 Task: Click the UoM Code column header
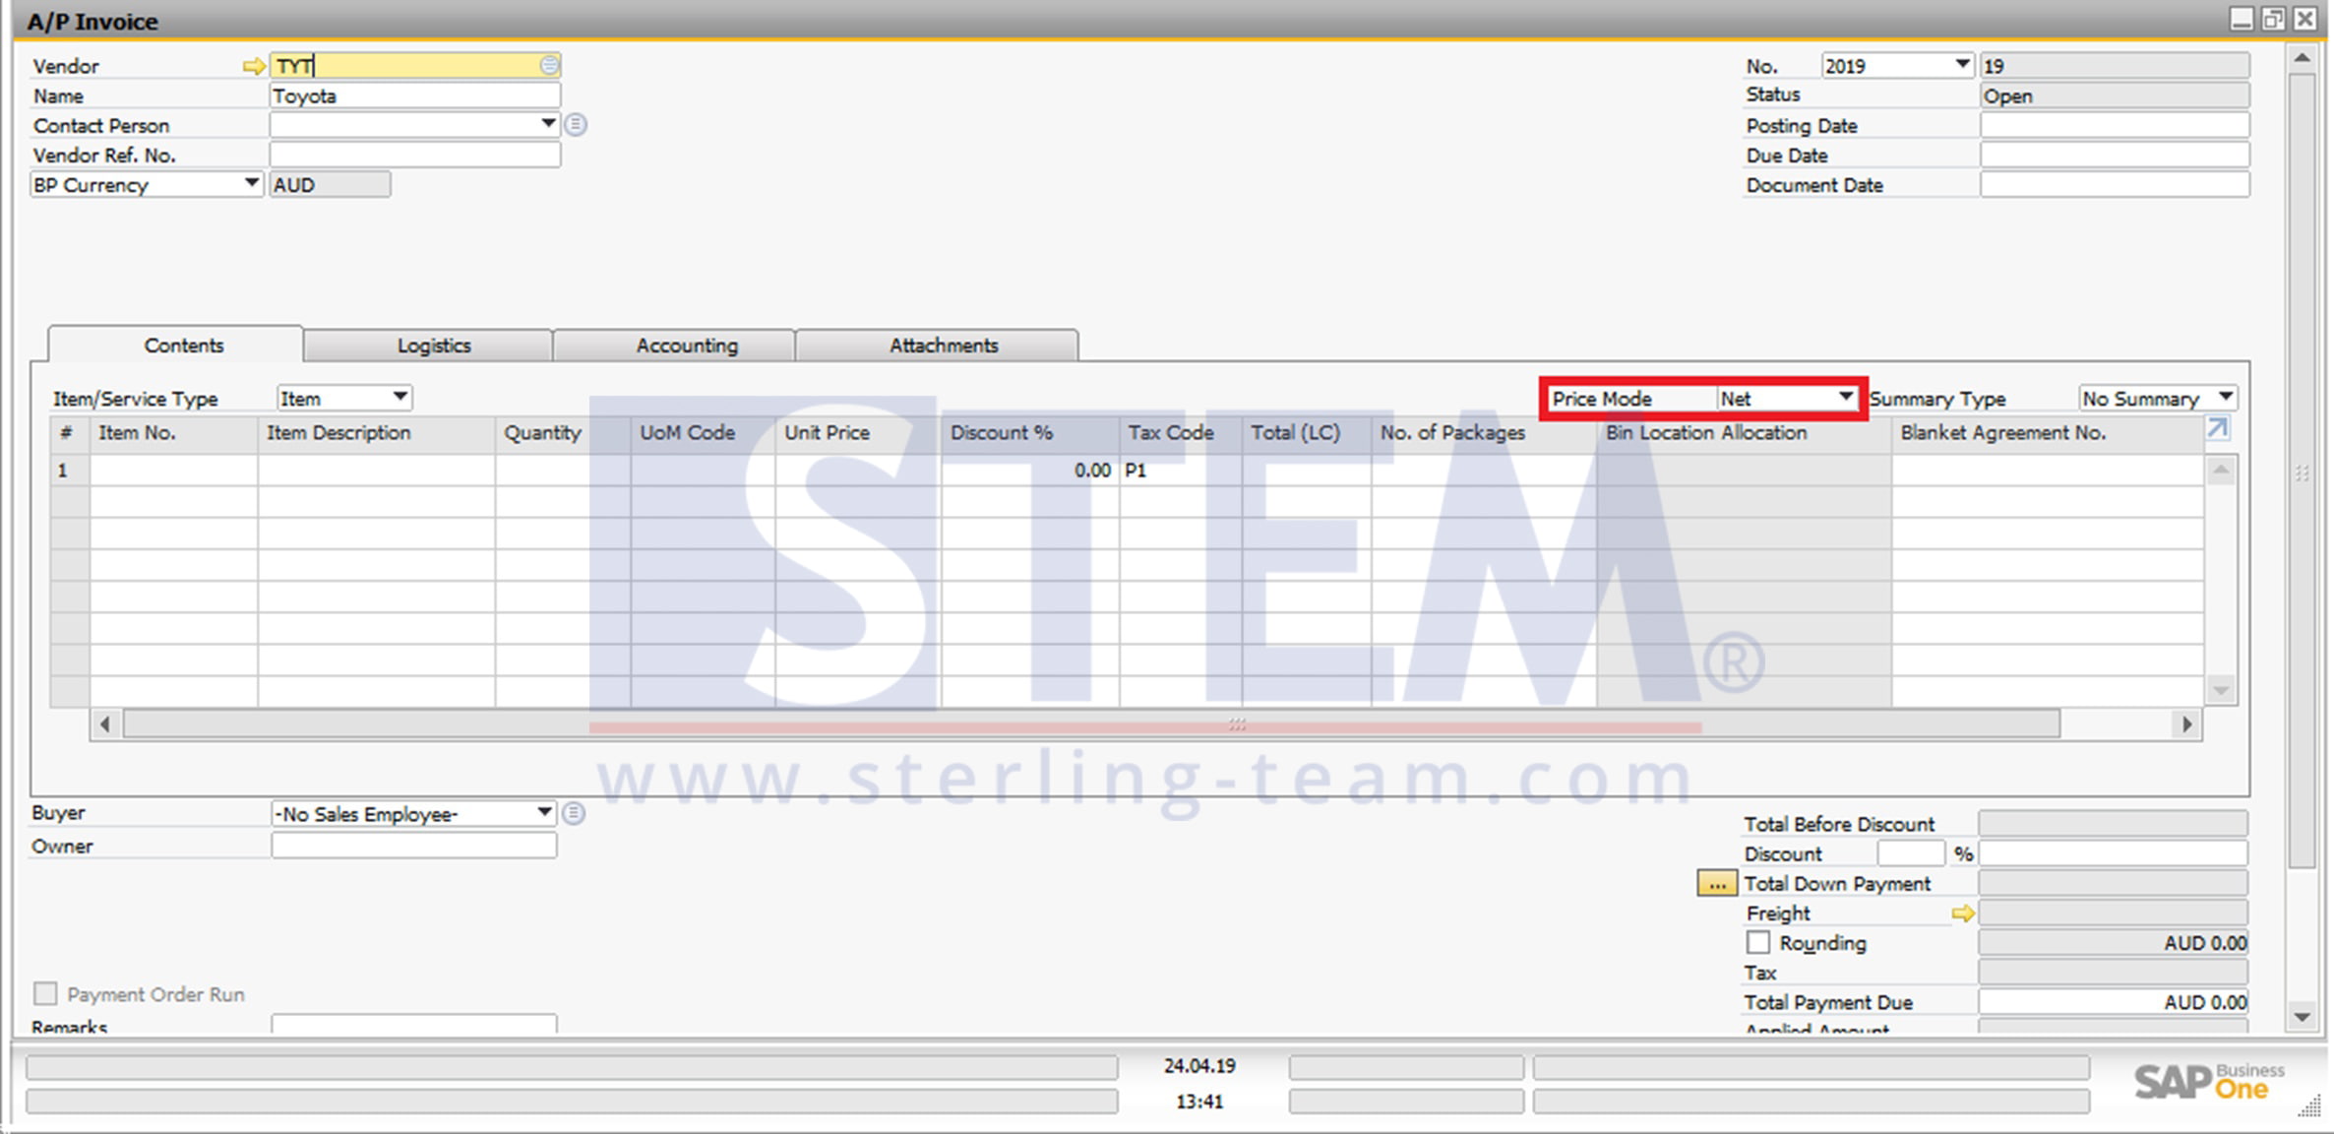pyautogui.click(x=703, y=433)
